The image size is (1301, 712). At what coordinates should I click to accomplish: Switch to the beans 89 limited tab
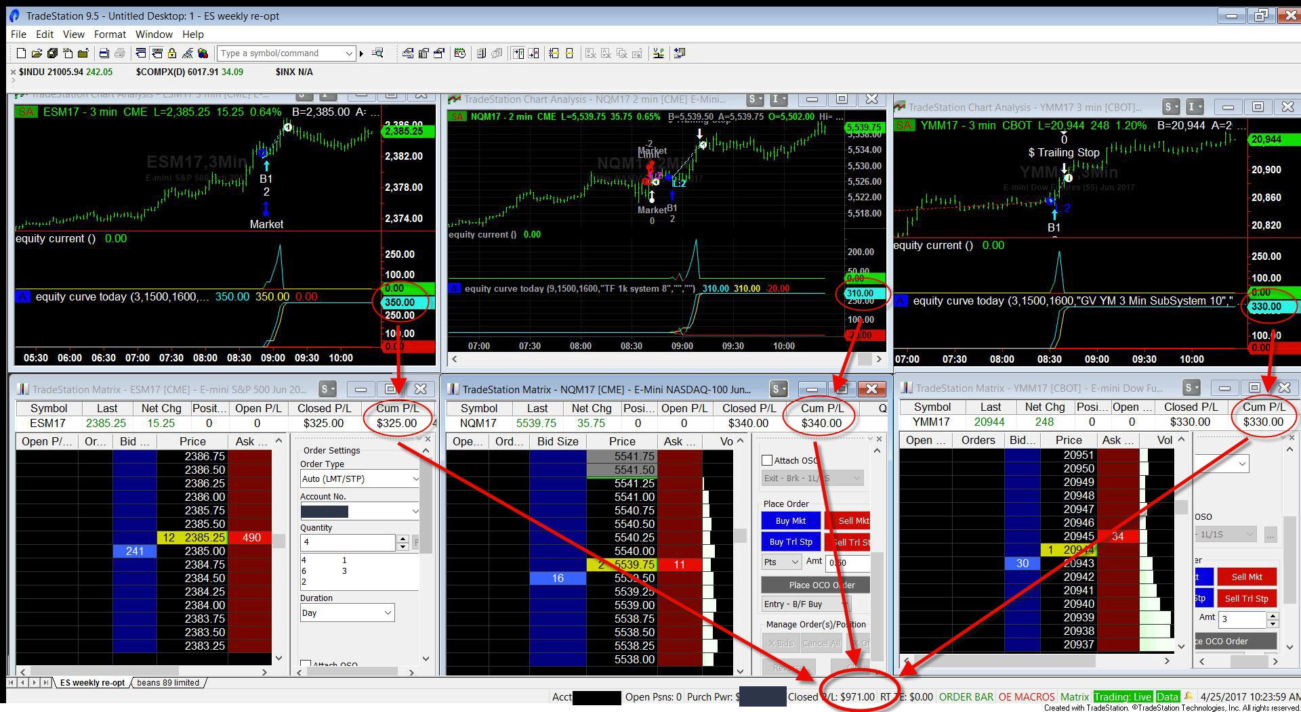pos(168,682)
